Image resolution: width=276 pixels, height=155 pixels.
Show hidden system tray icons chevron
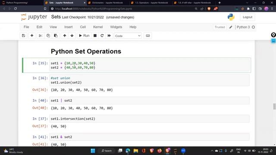212,151
